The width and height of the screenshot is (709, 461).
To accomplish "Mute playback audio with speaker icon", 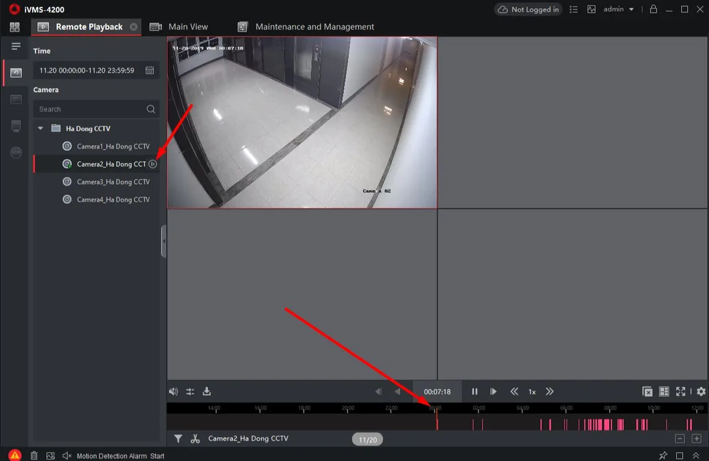I will (x=173, y=391).
